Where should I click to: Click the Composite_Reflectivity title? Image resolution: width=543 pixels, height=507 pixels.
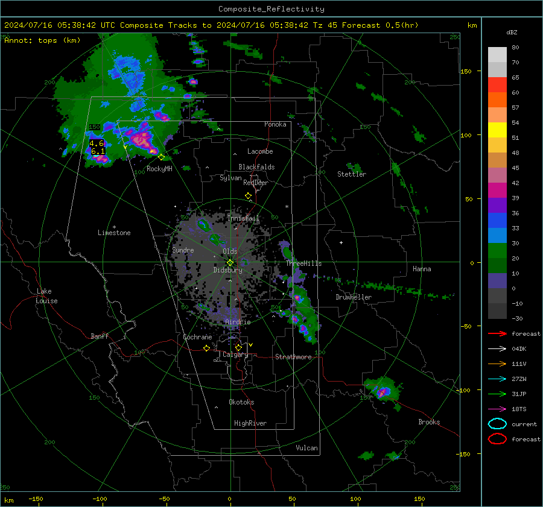(271, 9)
